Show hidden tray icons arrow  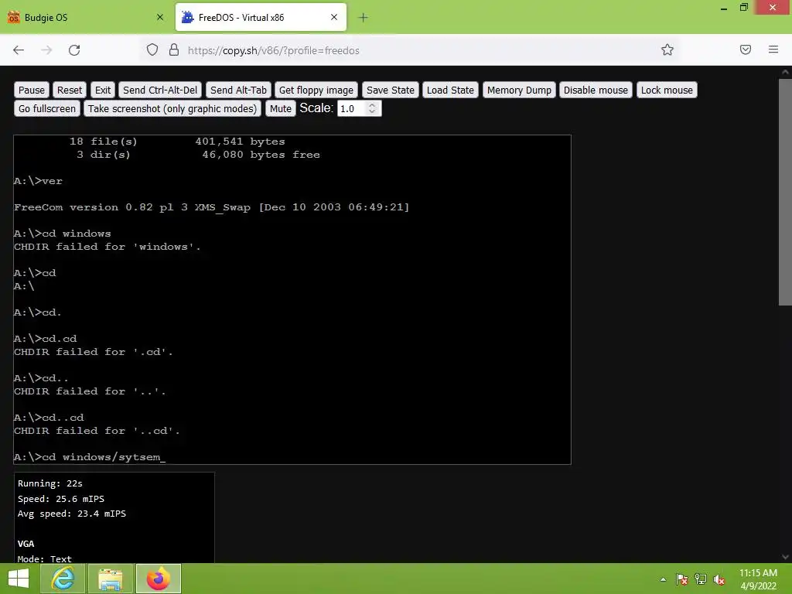(x=663, y=579)
